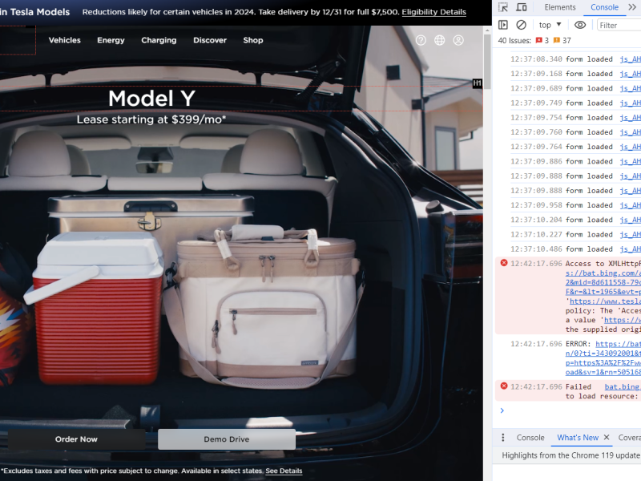Open the drawer three-dot menu
Image resolution: width=641 pixels, height=481 pixels.
click(x=503, y=438)
